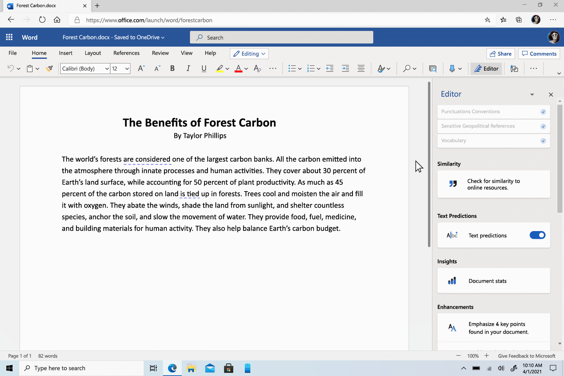Click the Vocabulary check mark
Image resolution: width=564 pixels, height=376 pixels.
click(x=543, y=141)
